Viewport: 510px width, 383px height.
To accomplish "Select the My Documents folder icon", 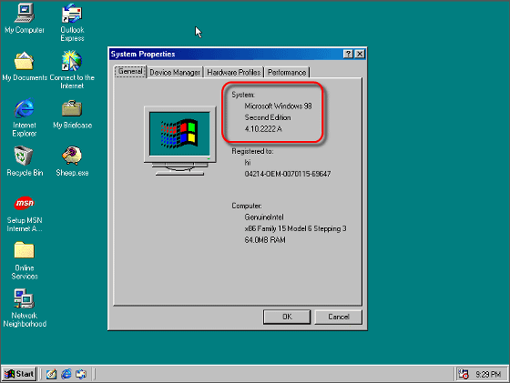I will tap(25, 66).
